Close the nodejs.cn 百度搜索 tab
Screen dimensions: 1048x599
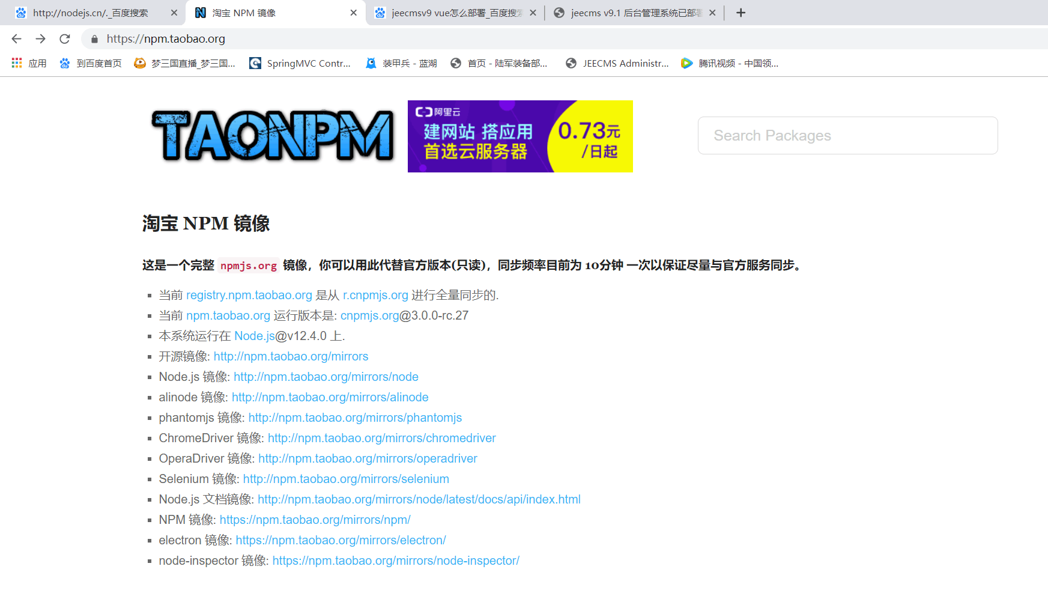174,13
